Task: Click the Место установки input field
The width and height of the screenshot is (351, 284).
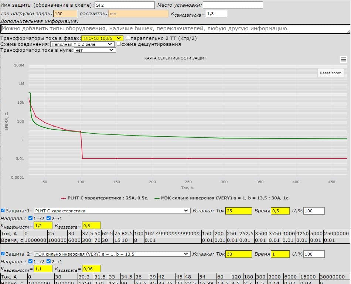Action: (x=233, y=5)
